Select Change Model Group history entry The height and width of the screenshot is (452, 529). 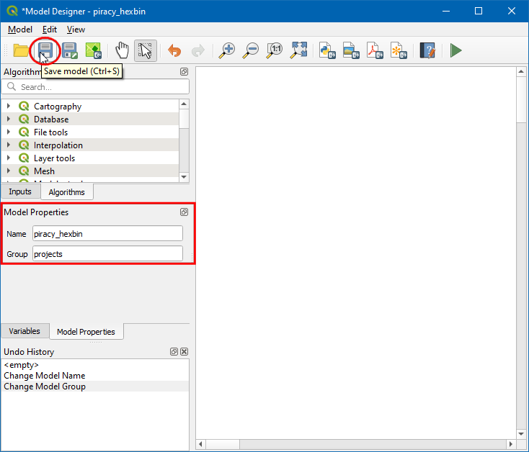(x=95, y=387)
